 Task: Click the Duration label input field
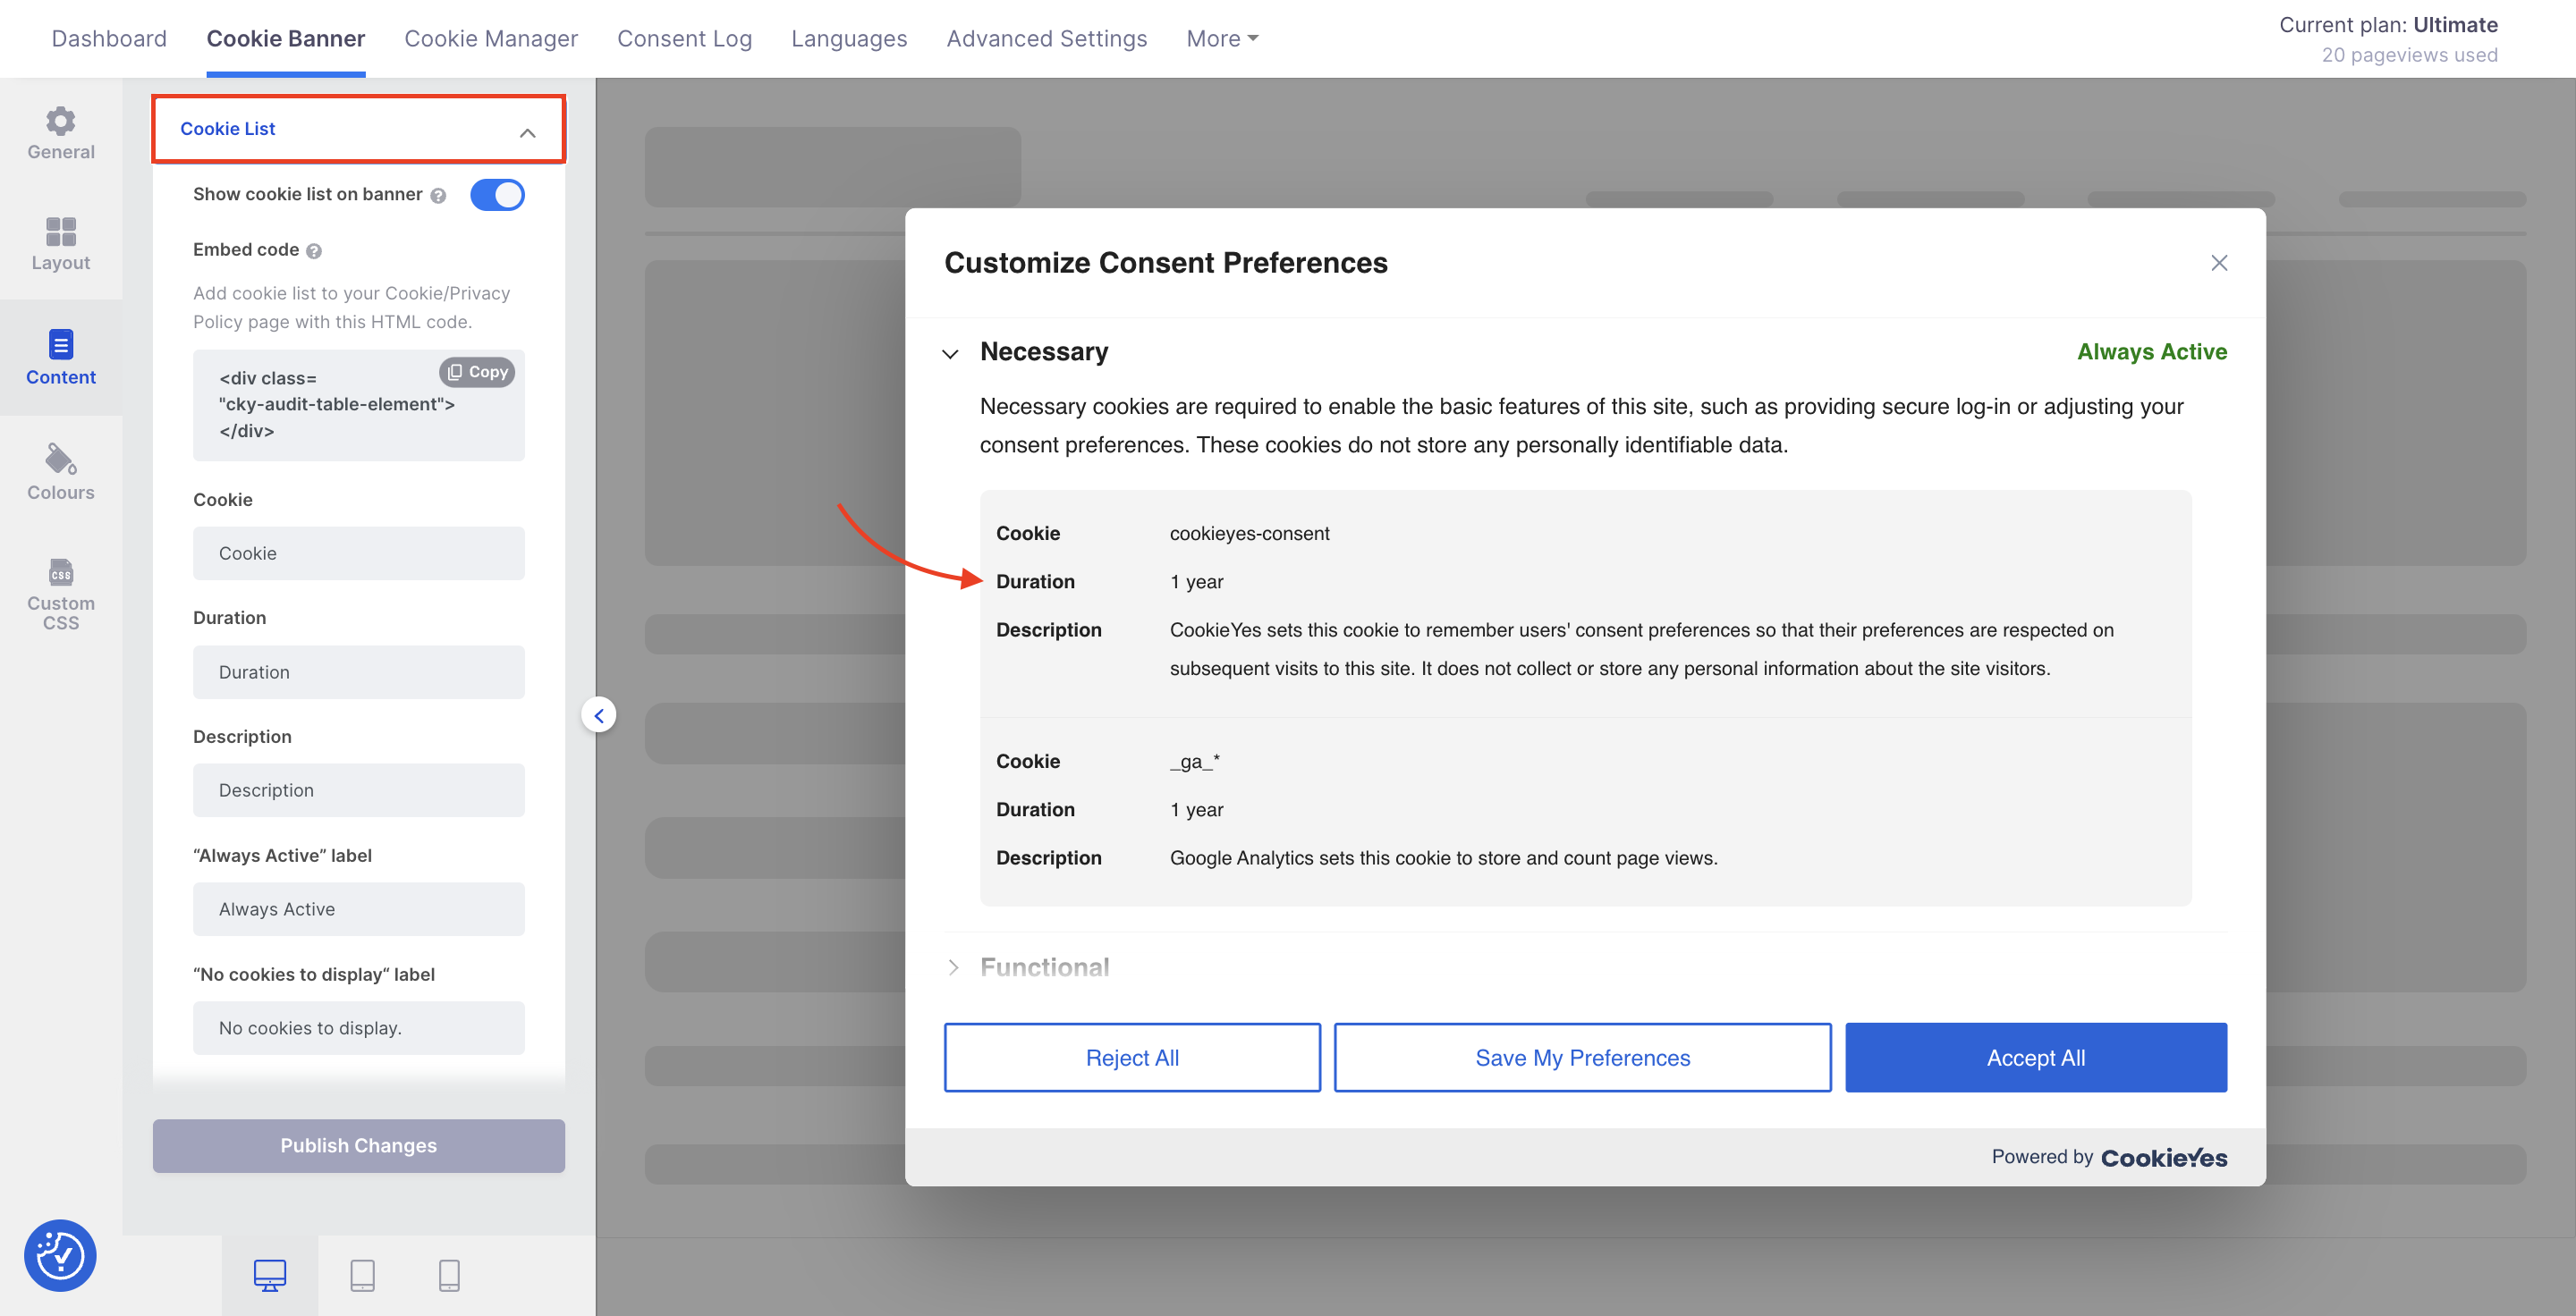(358, 672)
